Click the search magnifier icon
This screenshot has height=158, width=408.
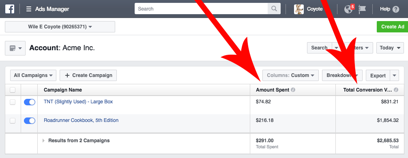tap(274, 9)
